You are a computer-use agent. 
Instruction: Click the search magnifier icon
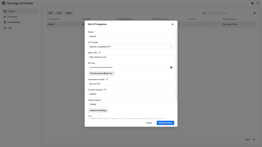click(204, 13)
